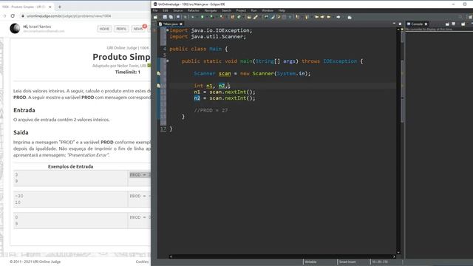
Task: Open the Source menu
Action: coord(178,10)
